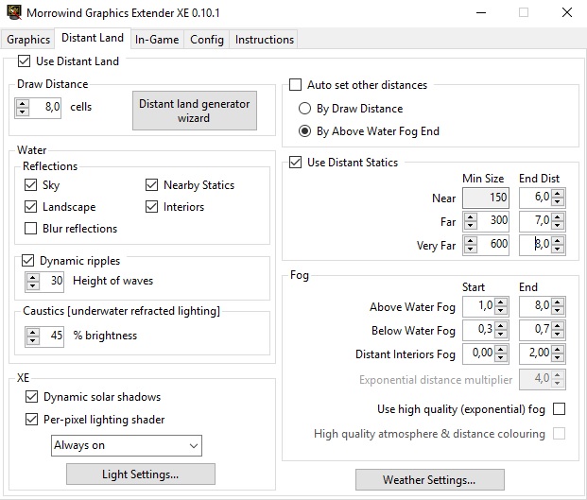The image size is (587, 500).
Task: Open Weather Settings dialog
Action: point(430,480)
